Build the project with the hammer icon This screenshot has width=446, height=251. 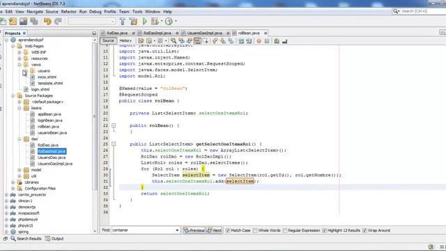123,22
